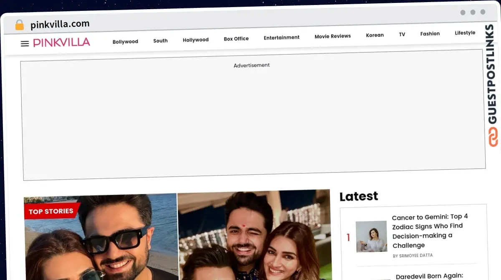Click the middle window dot icon
501x280 pixels.
pyautogui.click(x=473, y=12)
